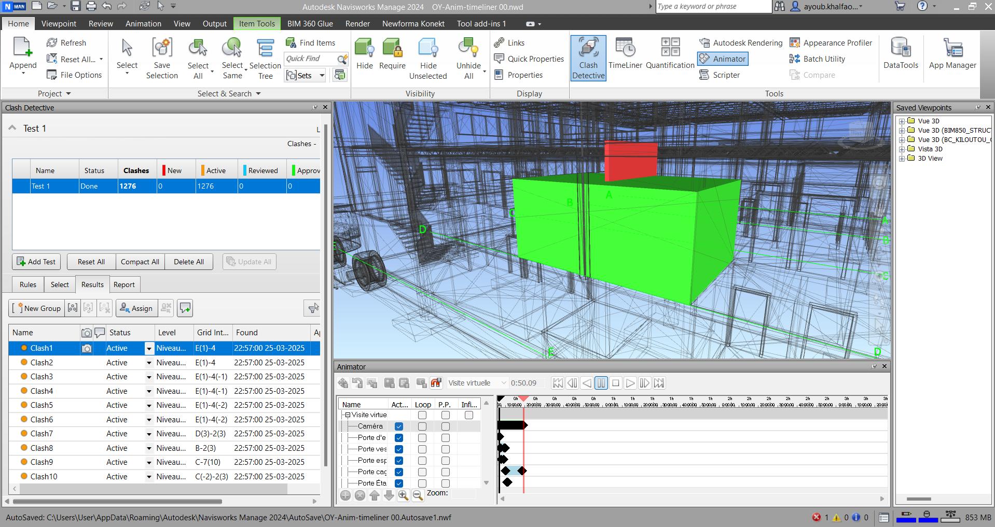
Task: Click the Hide visibility tool
Action: coord(364,54)
